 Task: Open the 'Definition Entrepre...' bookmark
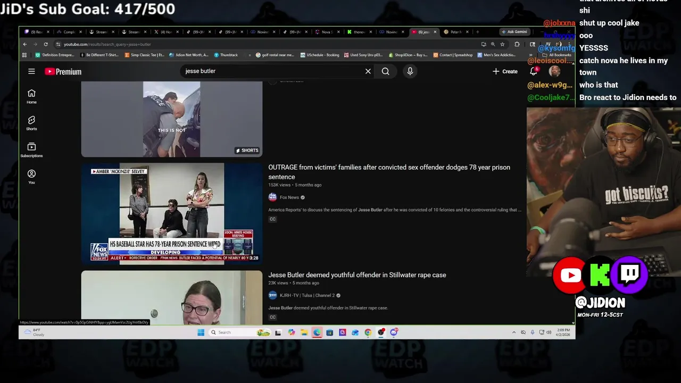[x=55, y=55]
